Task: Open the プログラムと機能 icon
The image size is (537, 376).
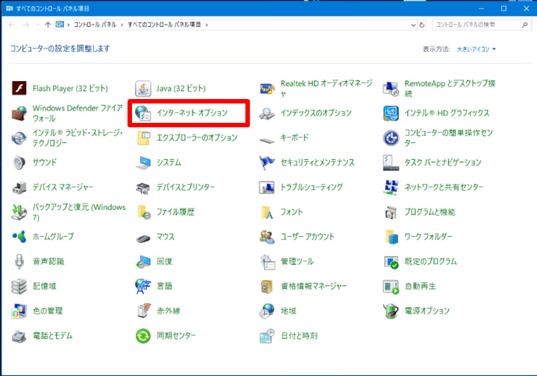Action: (x=391, y=212)
